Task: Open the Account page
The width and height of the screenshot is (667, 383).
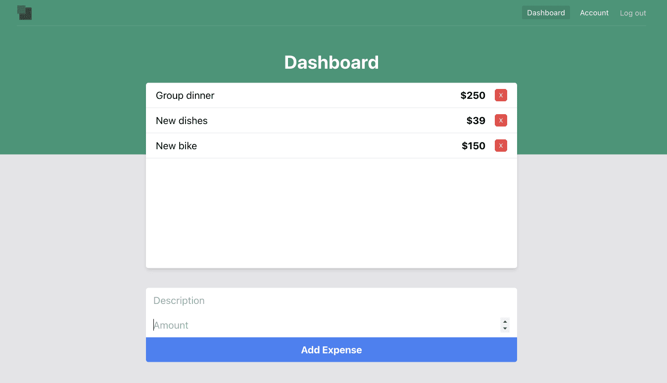Action: (594, 12)
